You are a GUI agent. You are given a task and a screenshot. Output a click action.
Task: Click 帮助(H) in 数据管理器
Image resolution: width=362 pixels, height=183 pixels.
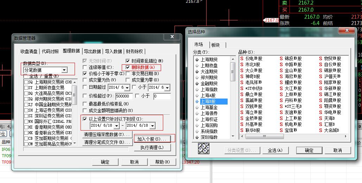click(163, 162)
